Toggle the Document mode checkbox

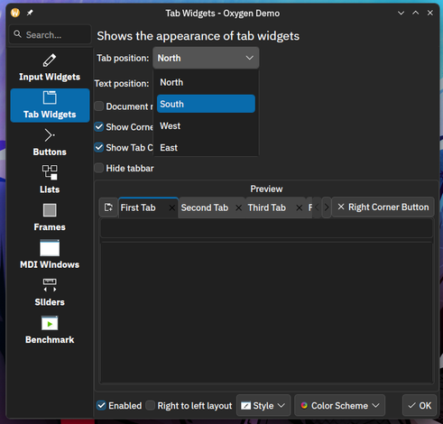point(99,106)
